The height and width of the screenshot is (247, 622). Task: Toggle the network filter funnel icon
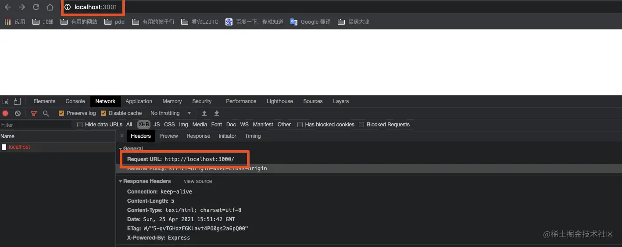coord(34,113)
